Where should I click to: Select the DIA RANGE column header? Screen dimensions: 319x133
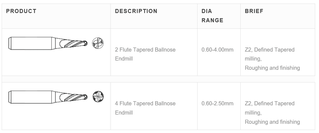coord(212,16)
